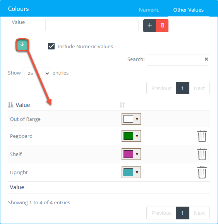Viewport: 218px width, 224px height.
Task: Click the Out of Range white swatch
Action: 128,119
